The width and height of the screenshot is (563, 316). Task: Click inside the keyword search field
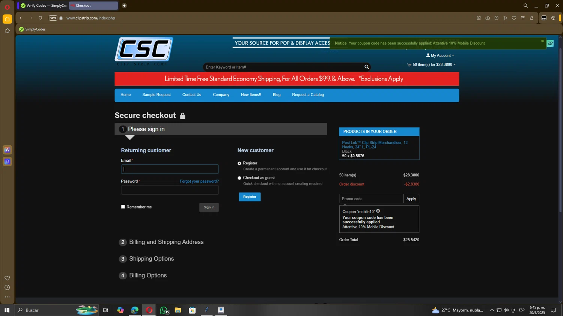pos(283,67)
